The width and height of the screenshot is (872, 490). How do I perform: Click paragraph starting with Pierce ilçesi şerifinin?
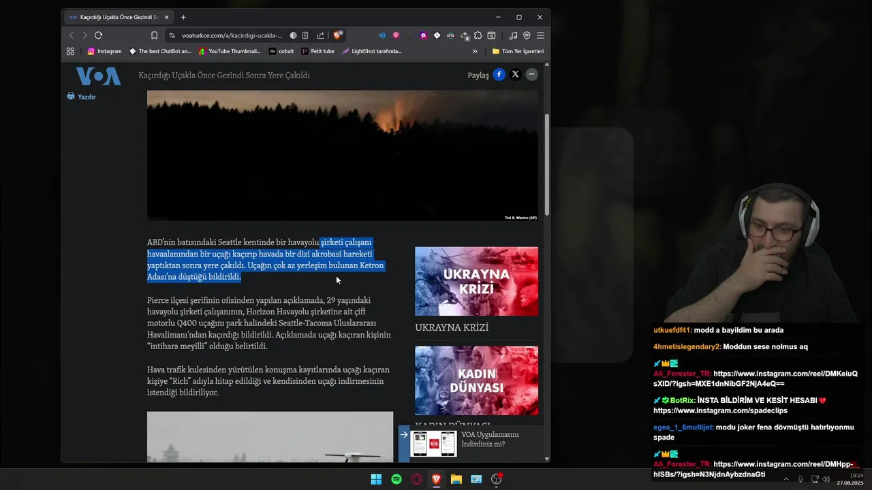pyautogui.click(x=269, y=323)
